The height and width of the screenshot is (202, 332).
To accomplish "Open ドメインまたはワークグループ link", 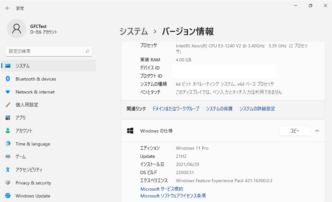I will pos(176,109).
